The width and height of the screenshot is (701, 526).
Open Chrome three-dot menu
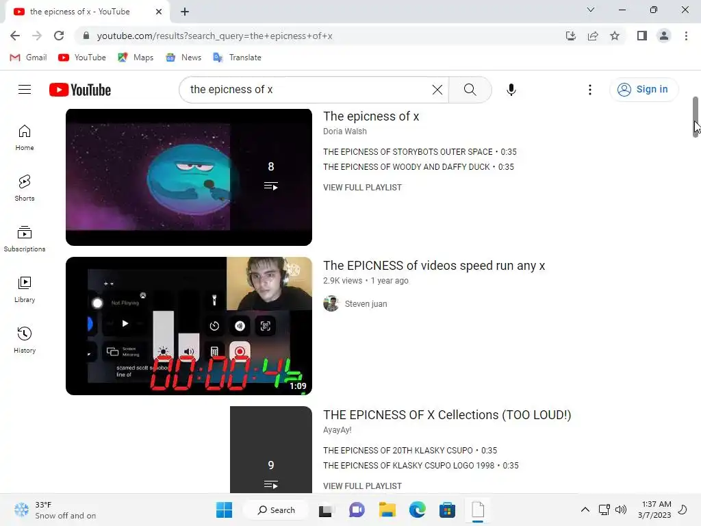coord(686,36)
